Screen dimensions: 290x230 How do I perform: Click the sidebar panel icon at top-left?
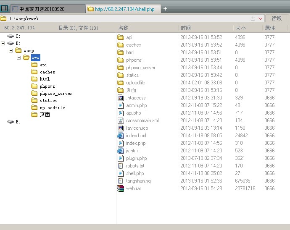click(4, 8)
